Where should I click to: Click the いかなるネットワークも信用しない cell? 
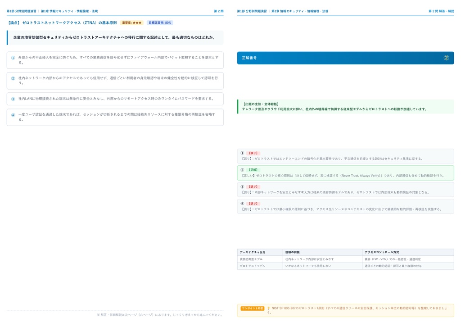308,266
